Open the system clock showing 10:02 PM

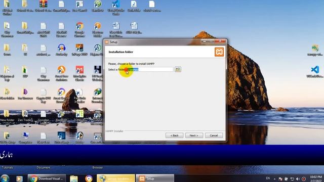[316, 178]
